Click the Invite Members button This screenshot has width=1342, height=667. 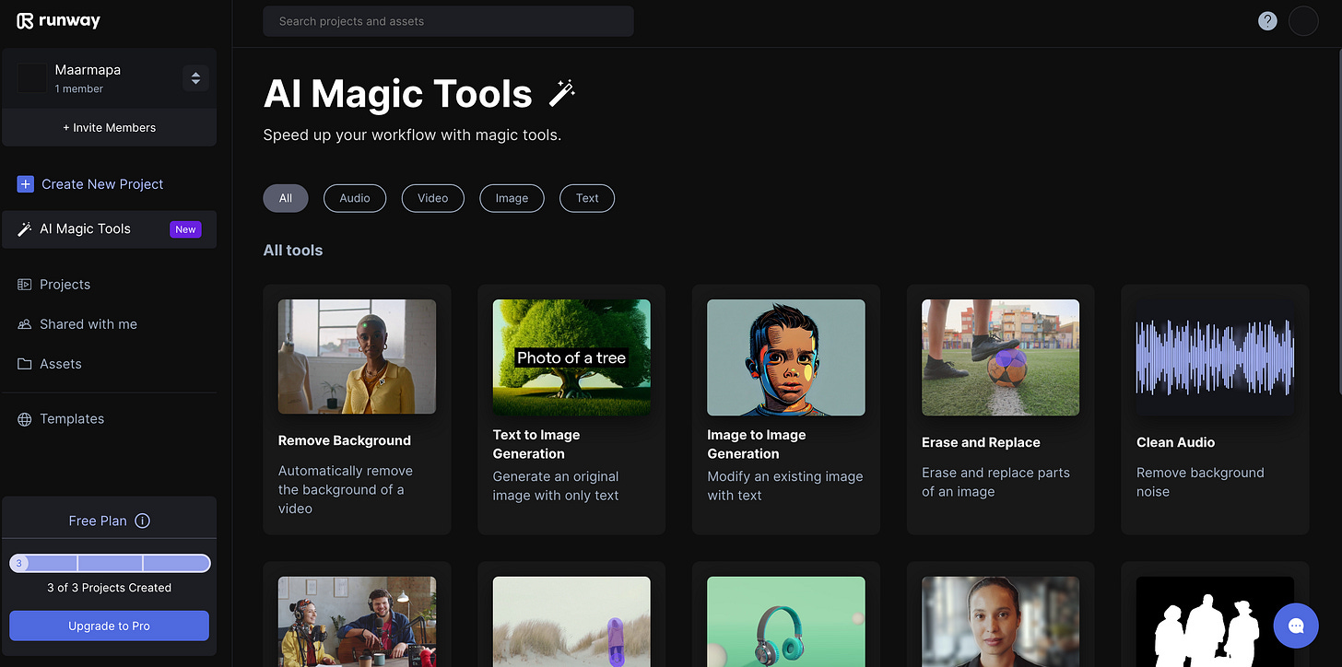109,127
